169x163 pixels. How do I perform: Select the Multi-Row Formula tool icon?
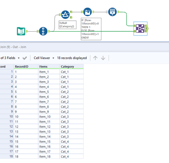[87, 12]
